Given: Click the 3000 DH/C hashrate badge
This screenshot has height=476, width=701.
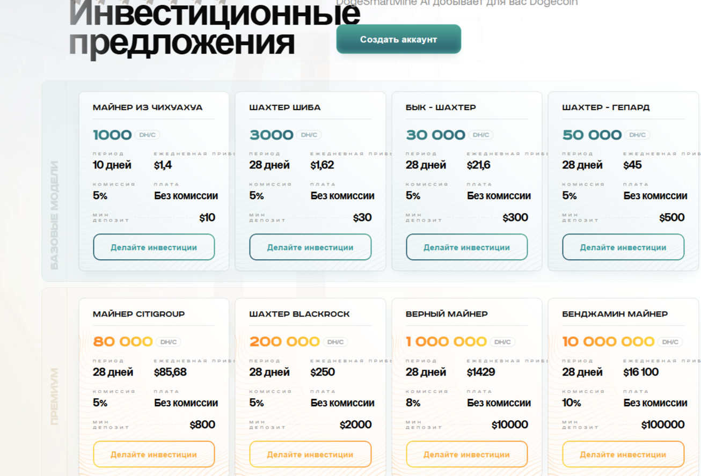Looking at the screenshot, I should (x=309, y=135).
